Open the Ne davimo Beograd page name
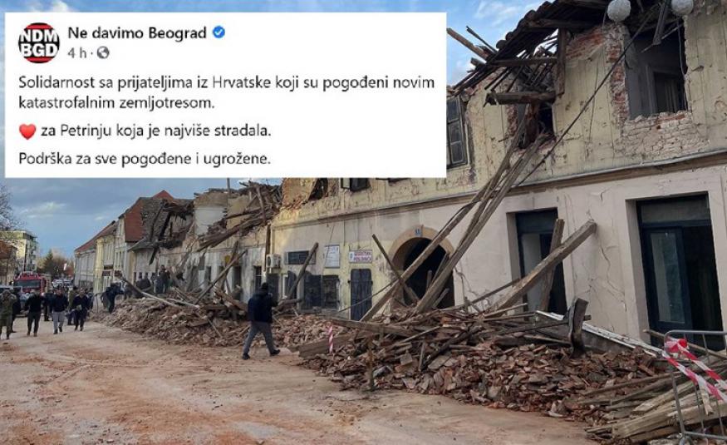The image size is (727, 445). click(137, 33)
